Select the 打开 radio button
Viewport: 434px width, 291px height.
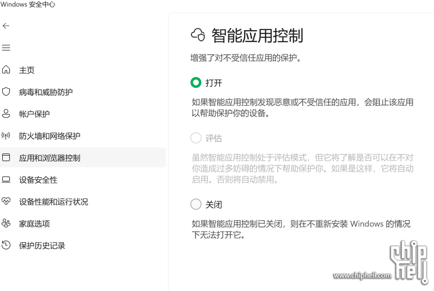tap(196, 83)
